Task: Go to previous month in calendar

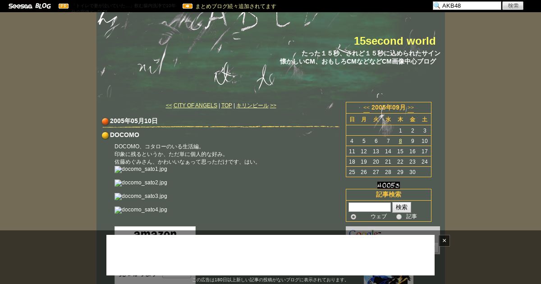Action: tap(367, 108)
